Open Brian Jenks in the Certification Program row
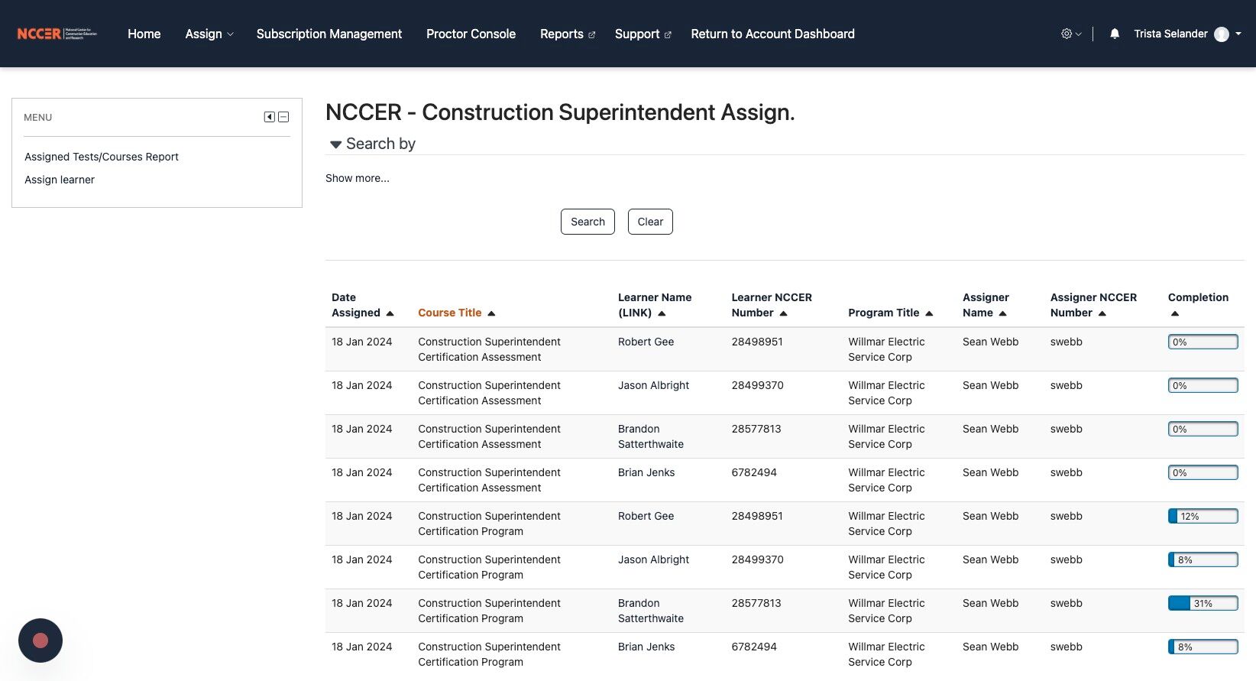1256x681 pixels. click(646, 647)
